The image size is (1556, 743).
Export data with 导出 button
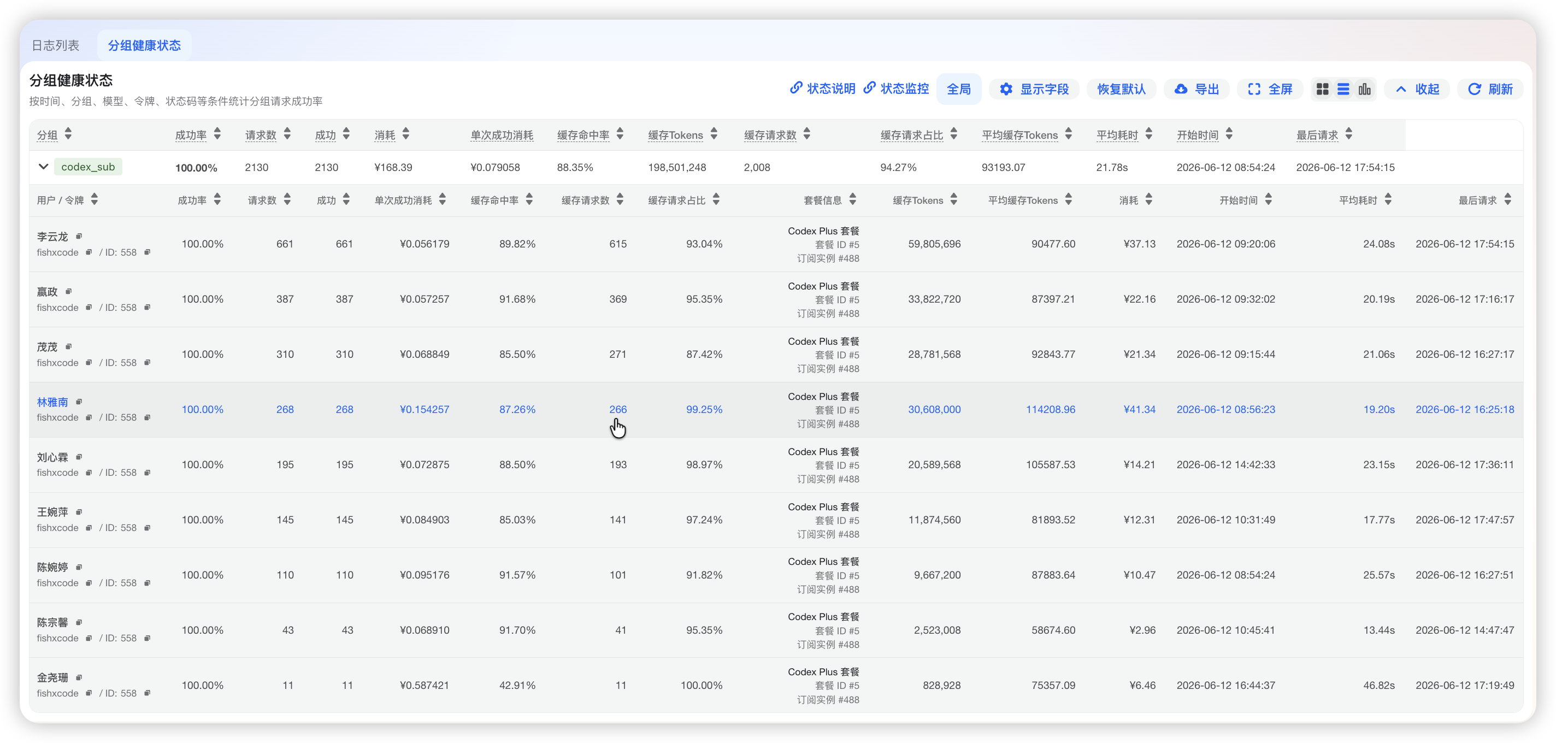point(1197,90)
